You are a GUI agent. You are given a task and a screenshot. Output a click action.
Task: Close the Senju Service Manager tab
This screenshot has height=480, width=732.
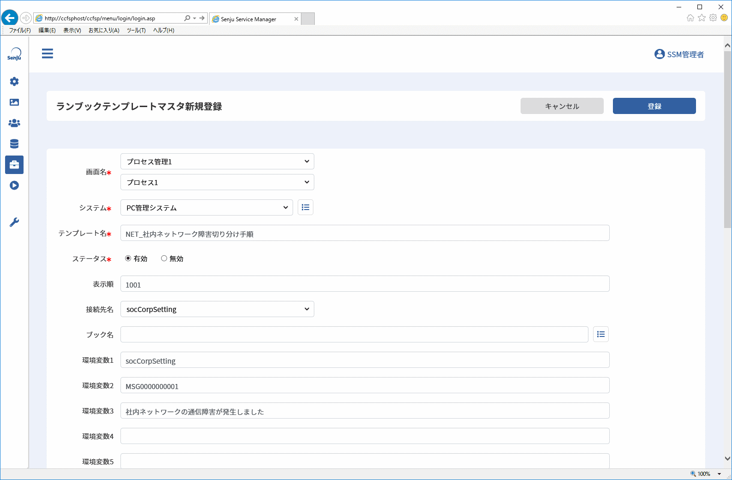pos(296,19)
